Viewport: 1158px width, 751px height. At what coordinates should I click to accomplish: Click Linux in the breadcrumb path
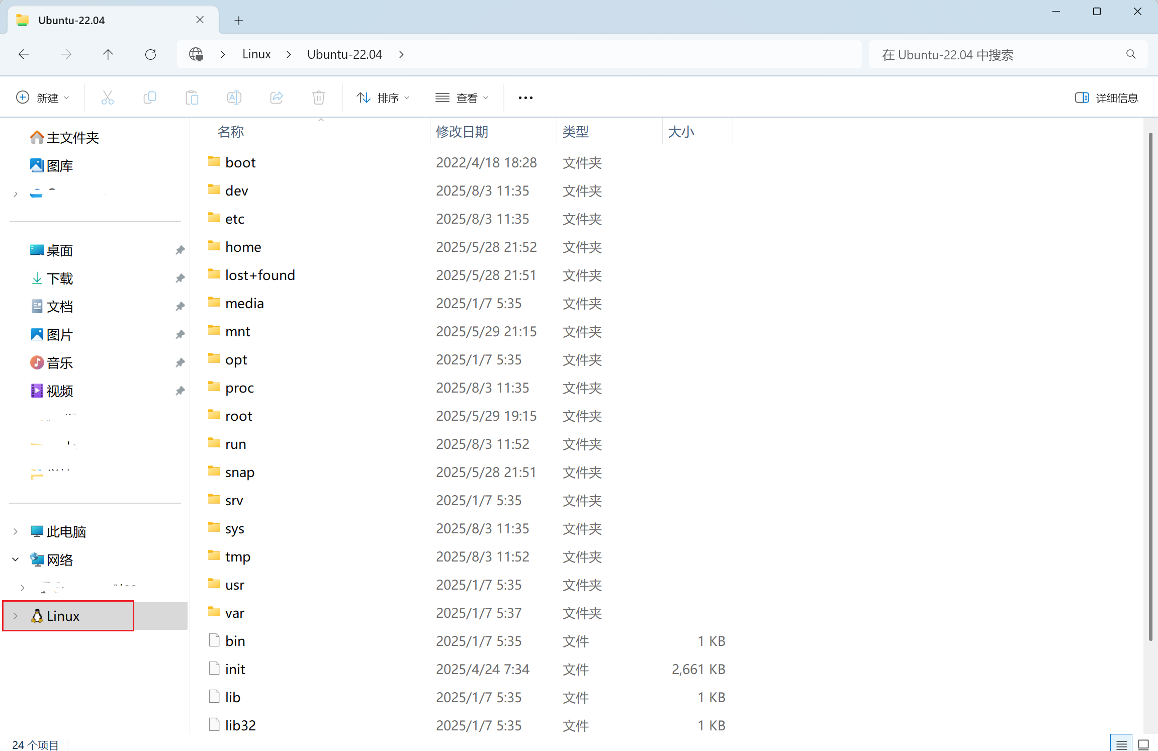tap(256, 54)
